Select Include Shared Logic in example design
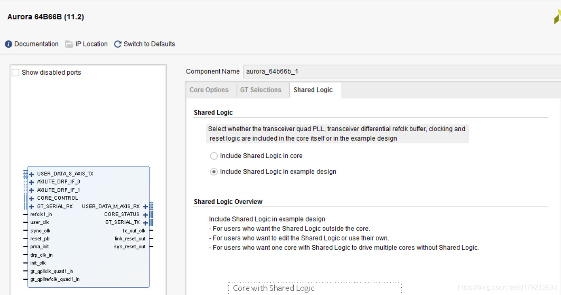The width and height of the screenshot is (561, 295). (x=214, y=172)
